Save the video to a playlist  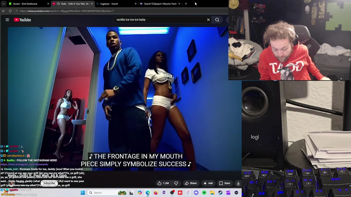pyautogui.click(x=224, y=183)
